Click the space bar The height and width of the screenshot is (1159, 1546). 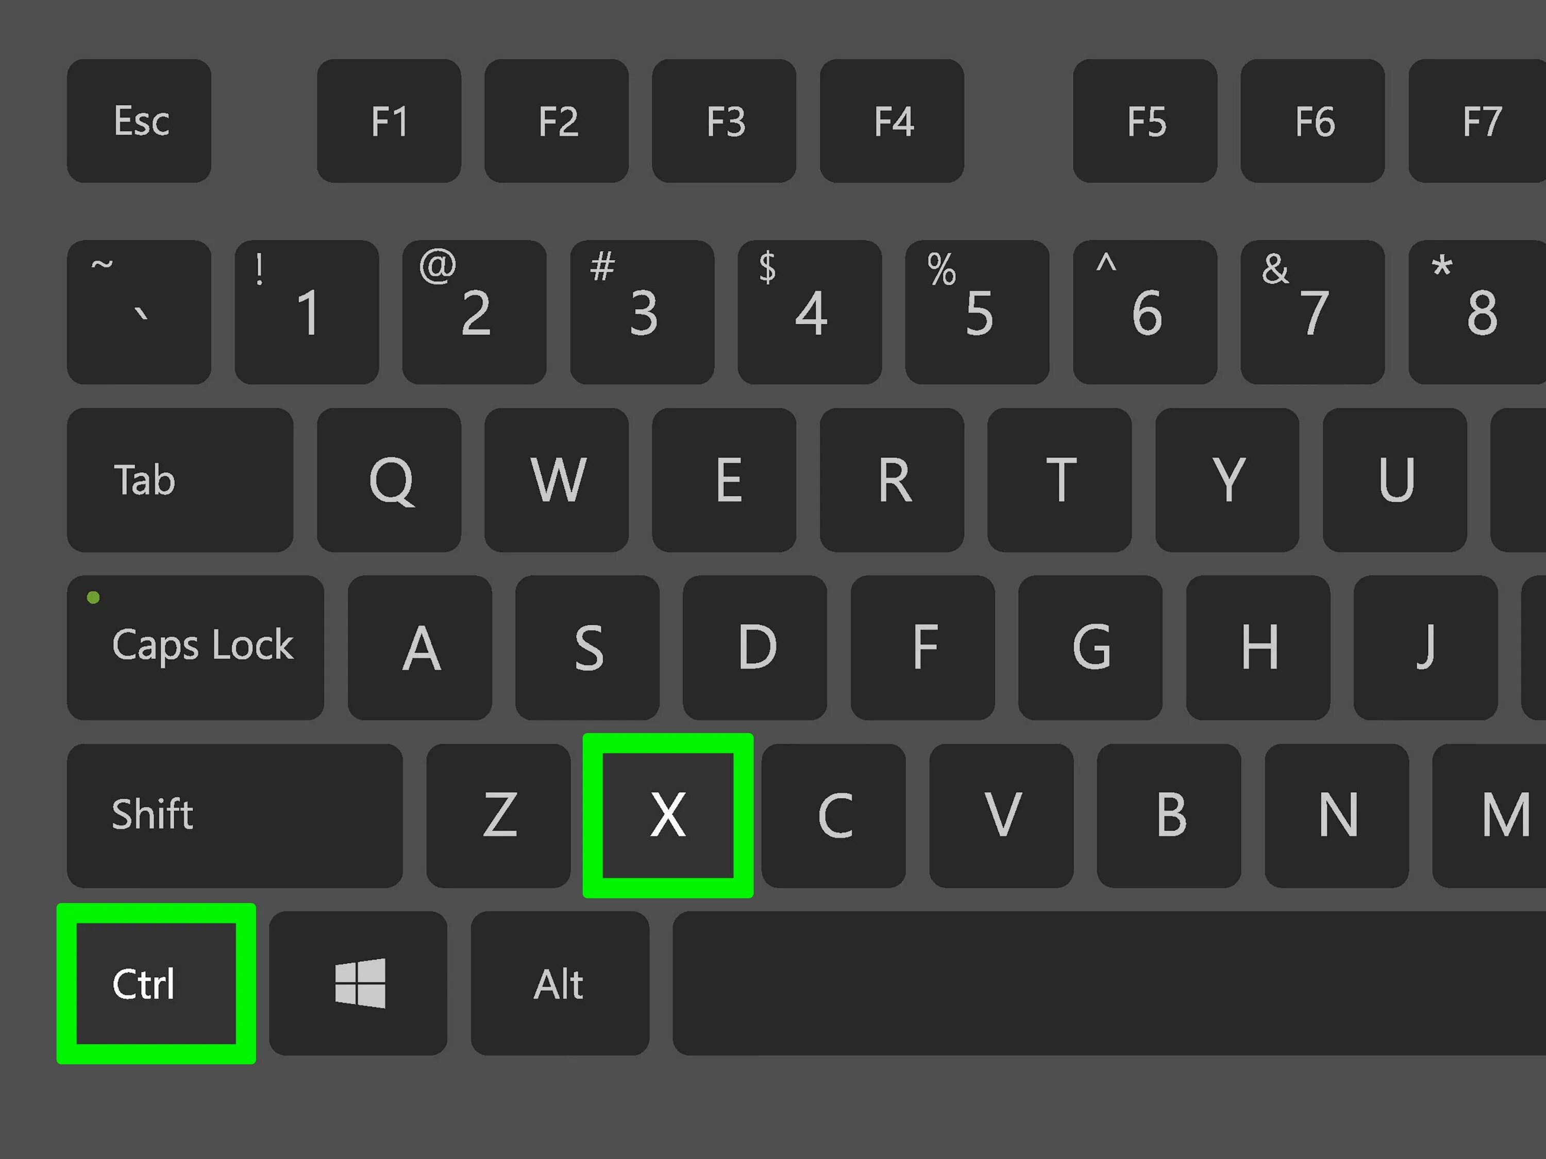pos(1109,983)
